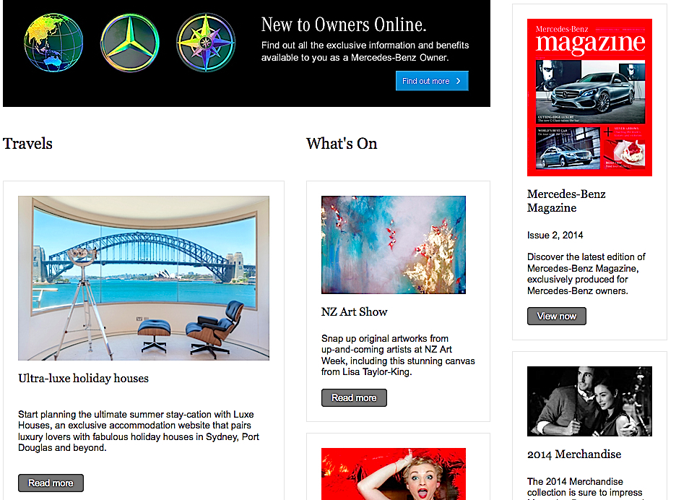Click the Mercedes-Benz Magazine cover thumbnail

589,98
